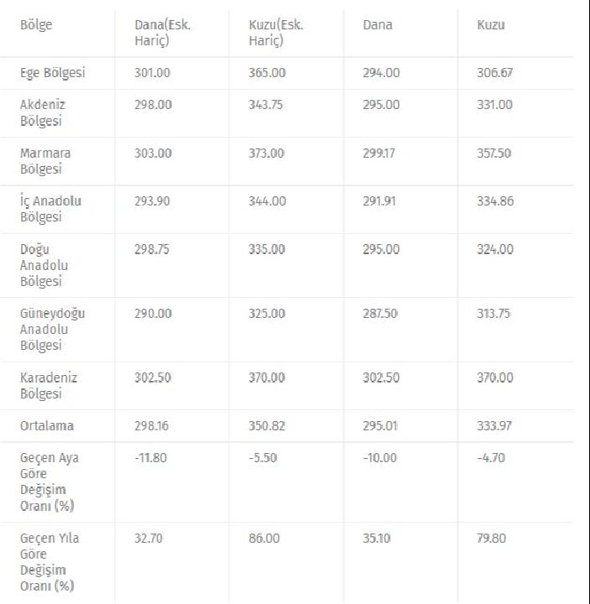Click the Bölge column header
590x604 pixels.
point(36,25)
